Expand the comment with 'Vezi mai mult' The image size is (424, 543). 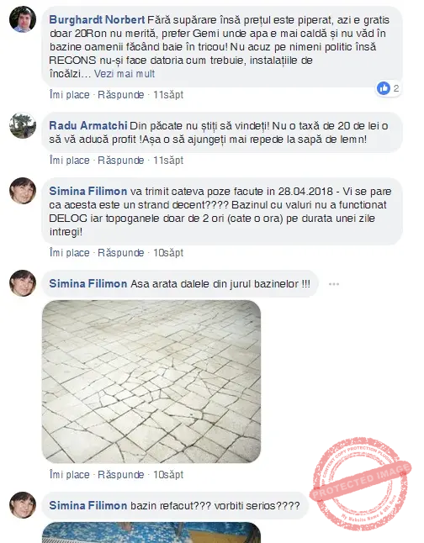(125, 74)
